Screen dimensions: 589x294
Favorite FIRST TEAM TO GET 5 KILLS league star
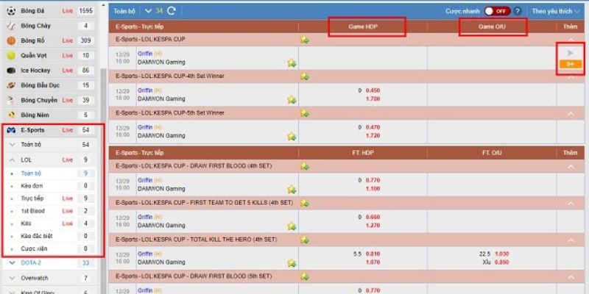pos(305,203)
